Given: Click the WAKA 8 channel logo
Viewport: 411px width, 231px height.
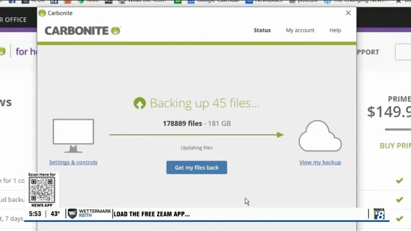Looking at the screenshot, I should point(379,214).
